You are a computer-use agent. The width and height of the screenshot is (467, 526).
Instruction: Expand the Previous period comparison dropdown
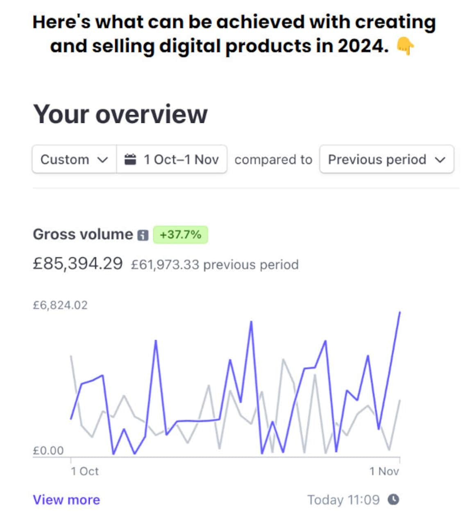(386, 159)
